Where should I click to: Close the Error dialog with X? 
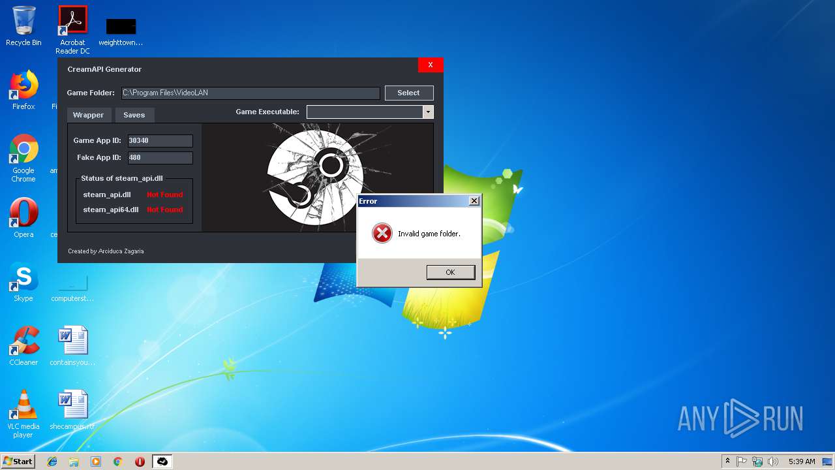coord(474,201)
